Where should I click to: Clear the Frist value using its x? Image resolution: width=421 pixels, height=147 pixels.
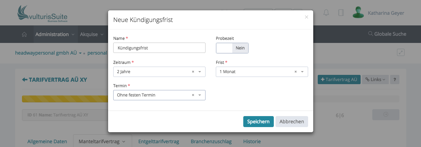coord(295,72)
